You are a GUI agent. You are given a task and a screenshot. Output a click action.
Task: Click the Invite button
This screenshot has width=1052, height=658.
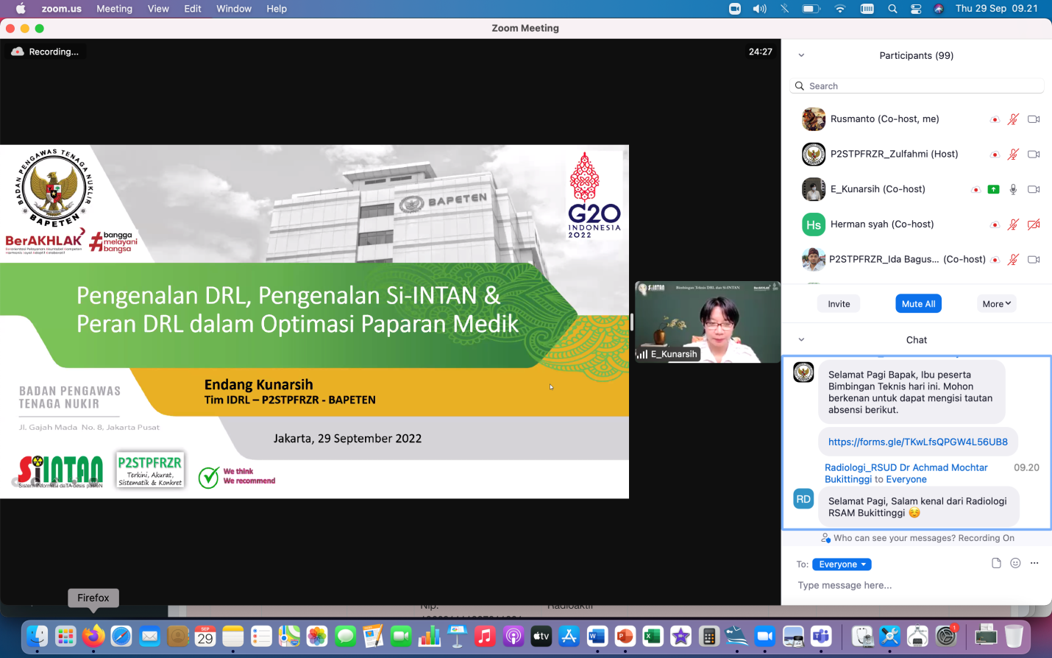(x=839, y=304)
